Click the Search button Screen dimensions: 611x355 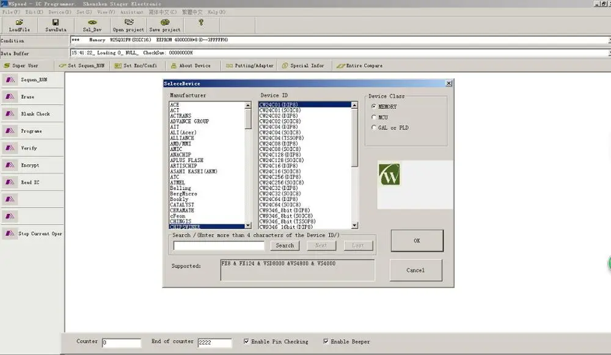[285, 246]
